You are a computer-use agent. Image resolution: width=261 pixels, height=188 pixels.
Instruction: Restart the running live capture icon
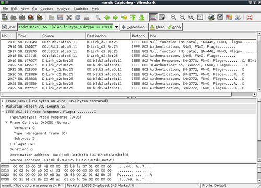[40, 17]
